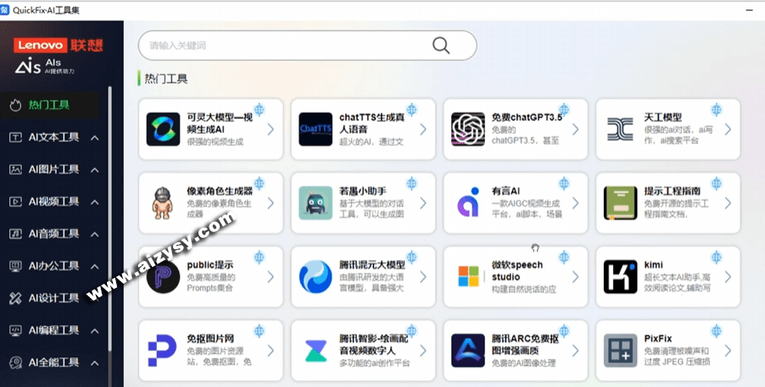Toggle favorite badge on 有言AI card
765x387 pixels.
pyautogui.click(x=564, y=183)
